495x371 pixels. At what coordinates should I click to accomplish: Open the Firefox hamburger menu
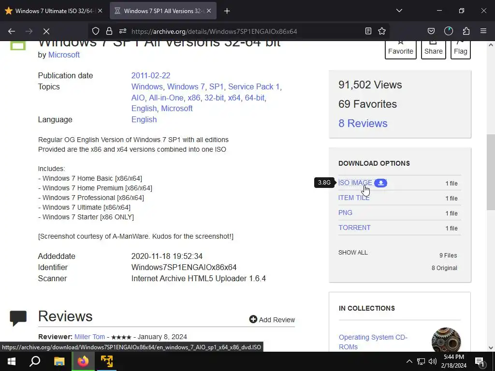point(483,31)
